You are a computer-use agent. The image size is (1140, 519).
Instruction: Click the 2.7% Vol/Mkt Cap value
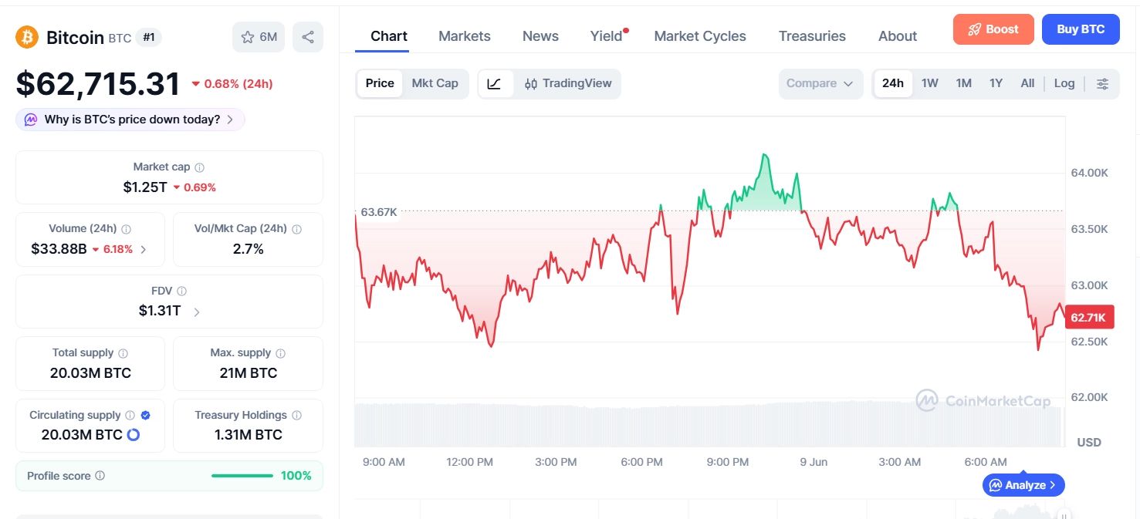click(x=248, y=249)
